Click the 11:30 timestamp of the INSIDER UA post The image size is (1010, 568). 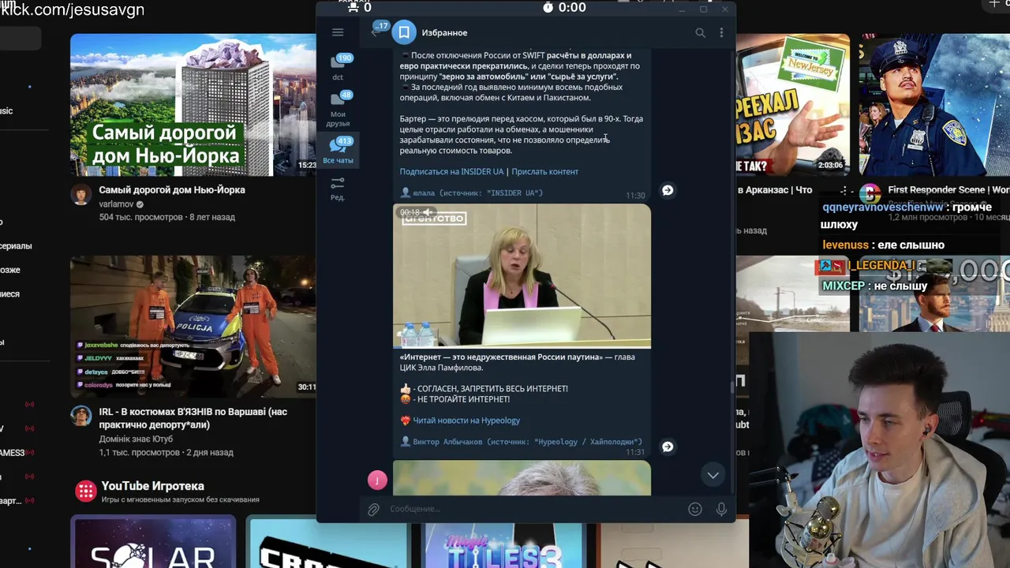pos(635,196)
